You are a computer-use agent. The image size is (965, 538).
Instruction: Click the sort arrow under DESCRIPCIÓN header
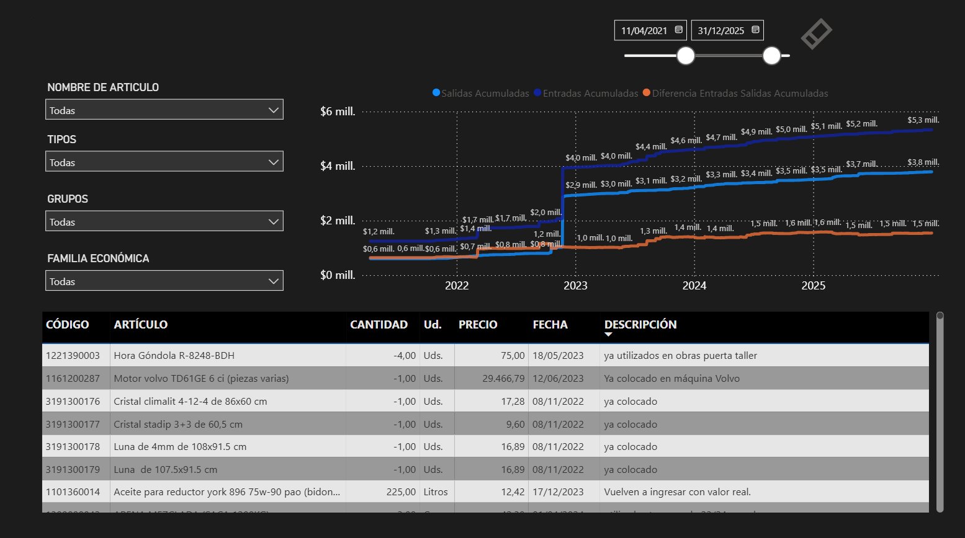608,335
